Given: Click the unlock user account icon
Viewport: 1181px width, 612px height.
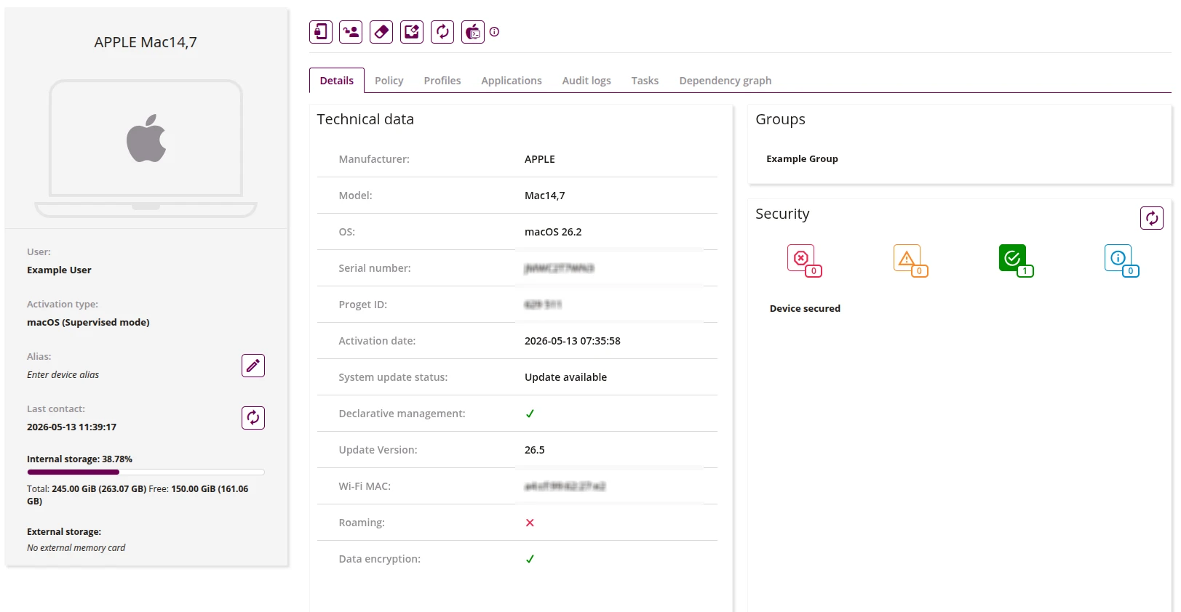Looking at the screenshot, I should (x=351, y=32).
